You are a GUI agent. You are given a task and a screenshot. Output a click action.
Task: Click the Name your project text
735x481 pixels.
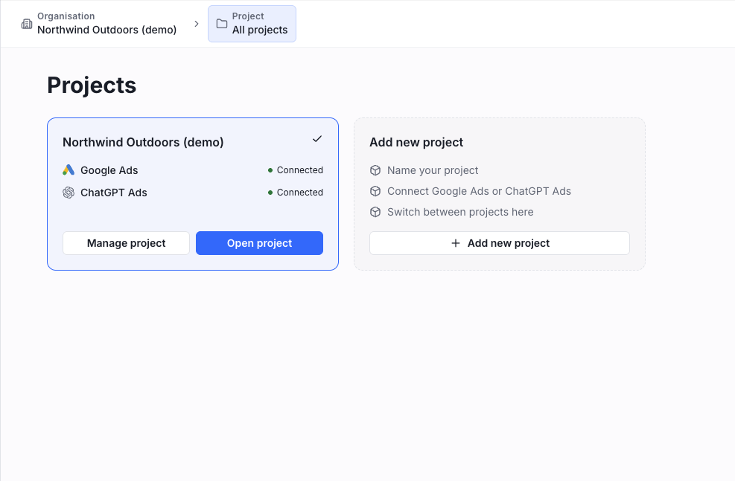(x=433, y=170)
